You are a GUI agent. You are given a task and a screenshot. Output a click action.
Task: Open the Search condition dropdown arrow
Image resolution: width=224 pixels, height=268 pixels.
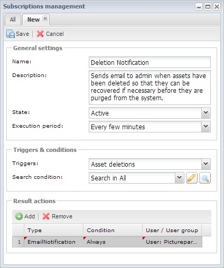point(180,178)
